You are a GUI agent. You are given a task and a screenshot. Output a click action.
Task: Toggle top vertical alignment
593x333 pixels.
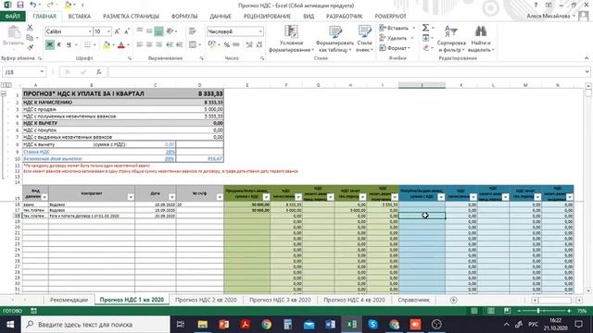pos(140,31)
